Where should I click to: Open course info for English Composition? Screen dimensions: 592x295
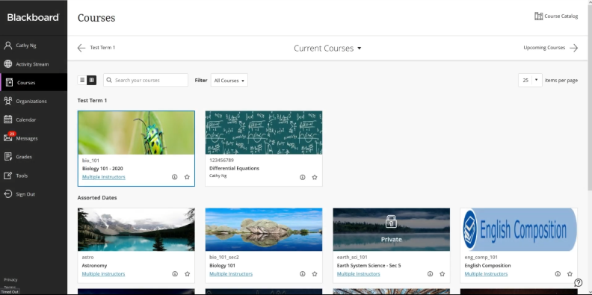coord(558,274)
